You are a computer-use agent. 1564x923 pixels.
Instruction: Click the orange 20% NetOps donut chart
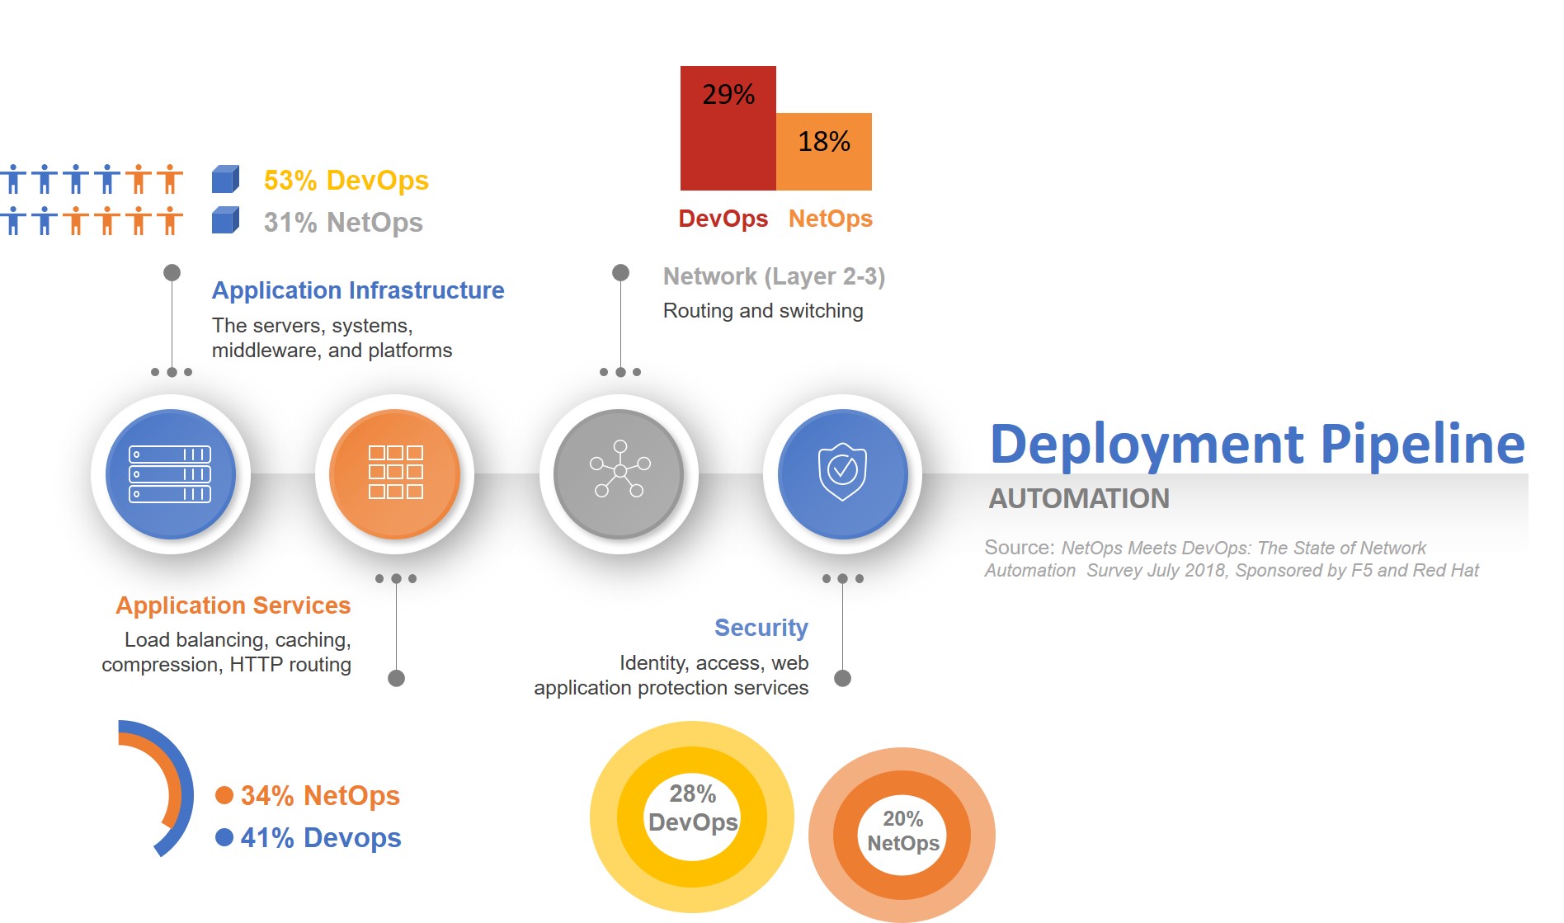coord(902,835)
